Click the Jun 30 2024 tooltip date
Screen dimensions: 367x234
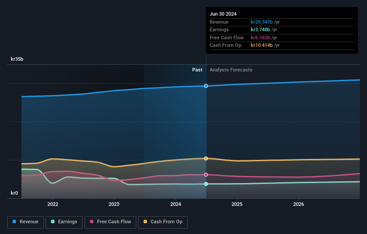click(223, 14)
